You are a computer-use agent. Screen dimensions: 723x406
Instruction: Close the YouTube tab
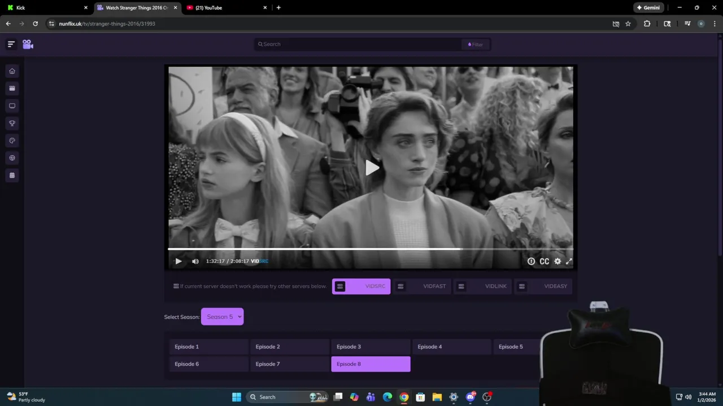coord(265,8)
